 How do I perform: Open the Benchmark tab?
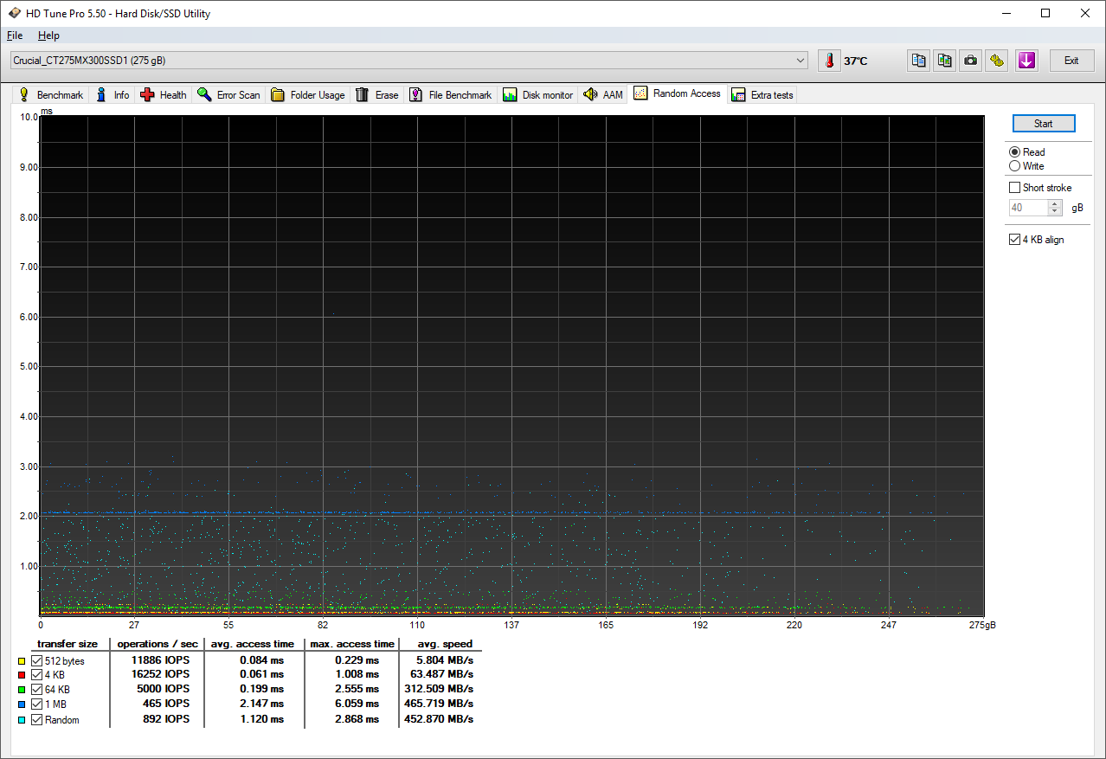click(x=51, y=95)
